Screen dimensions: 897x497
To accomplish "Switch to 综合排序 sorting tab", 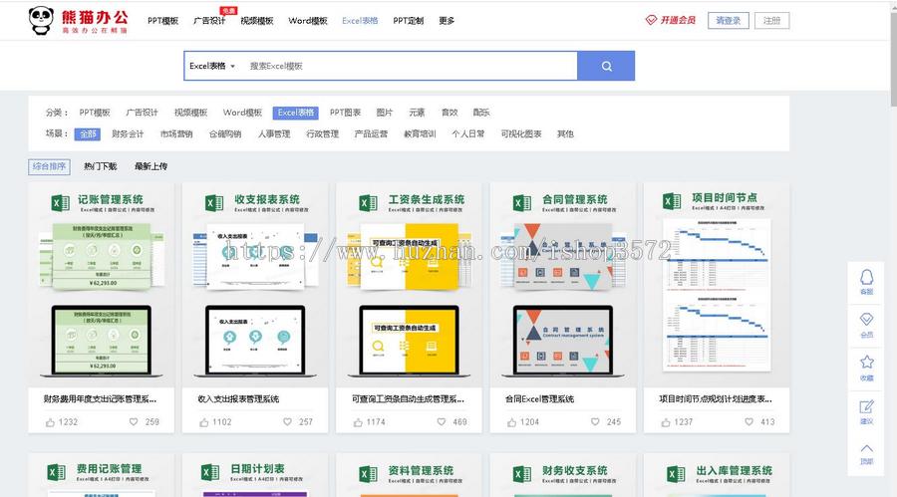I will (49, 166).
